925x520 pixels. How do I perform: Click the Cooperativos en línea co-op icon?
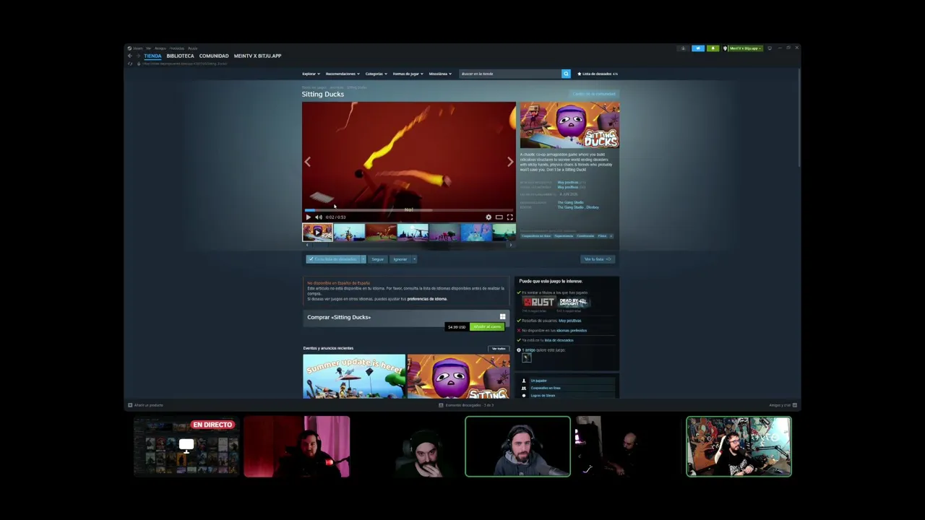tap(524, 388)
